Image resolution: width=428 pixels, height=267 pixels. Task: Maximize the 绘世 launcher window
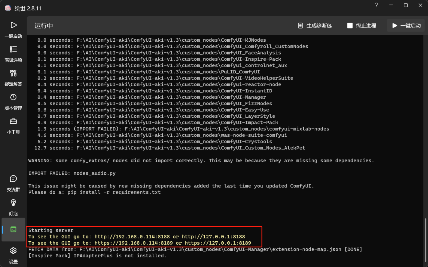(406, 5)
